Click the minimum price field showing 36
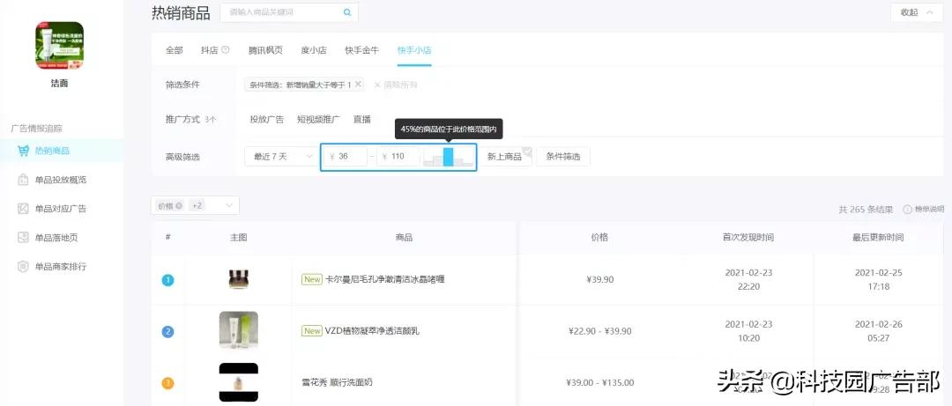 coord(345,157)
